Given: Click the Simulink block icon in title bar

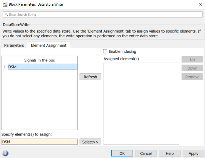Looking at the screenshot, I should click(5, 4).
